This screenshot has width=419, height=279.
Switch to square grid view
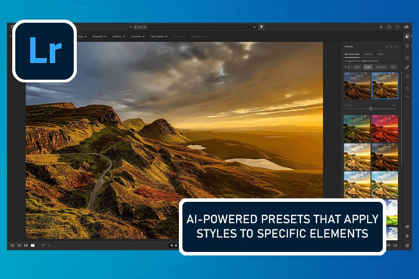19,245
